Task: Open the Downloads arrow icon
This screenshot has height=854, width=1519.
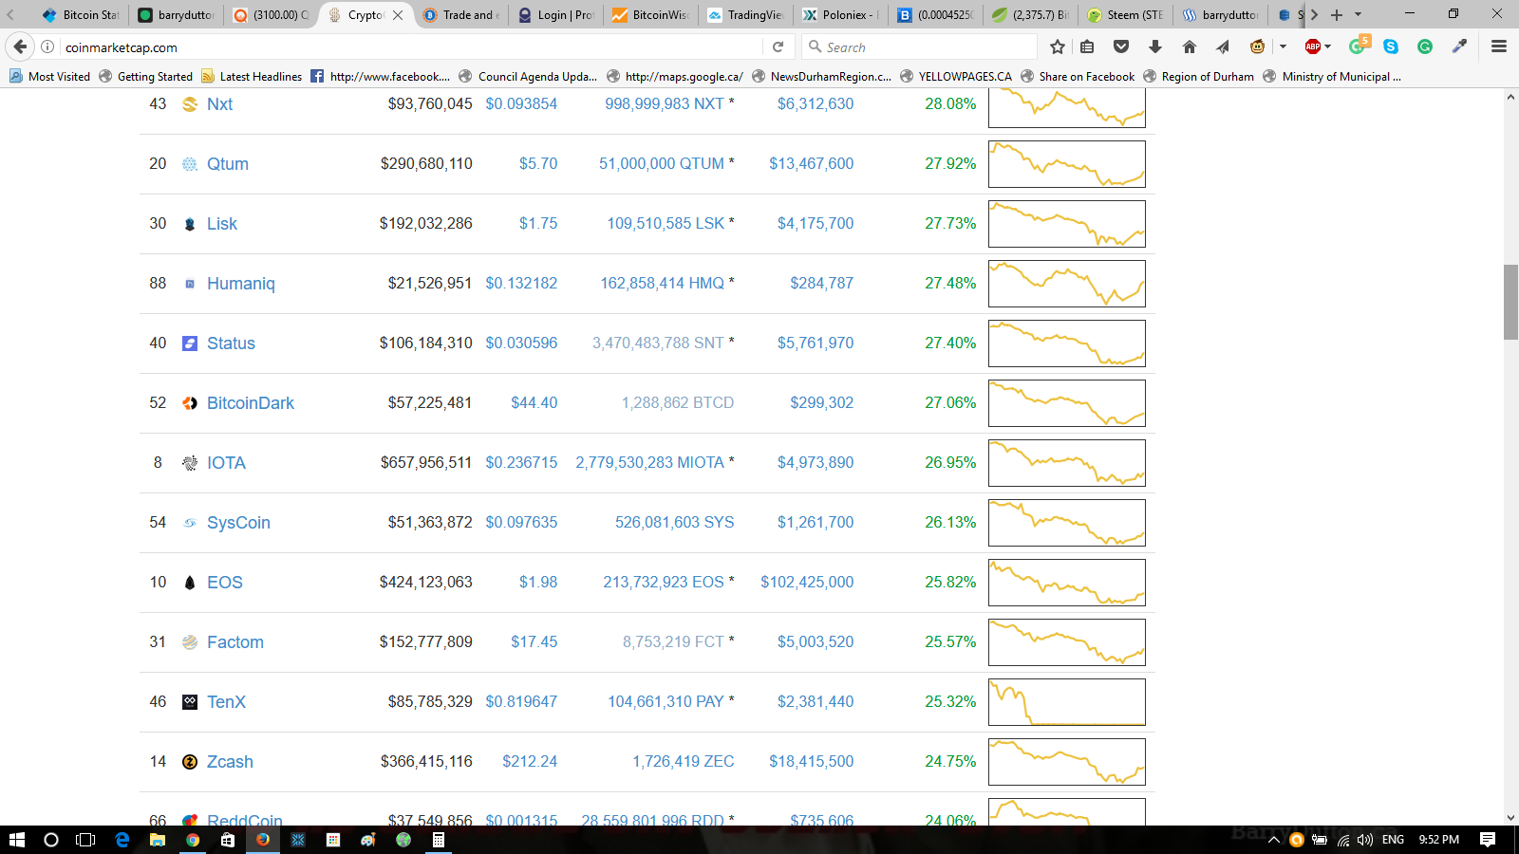Action: coord(1155,46)
